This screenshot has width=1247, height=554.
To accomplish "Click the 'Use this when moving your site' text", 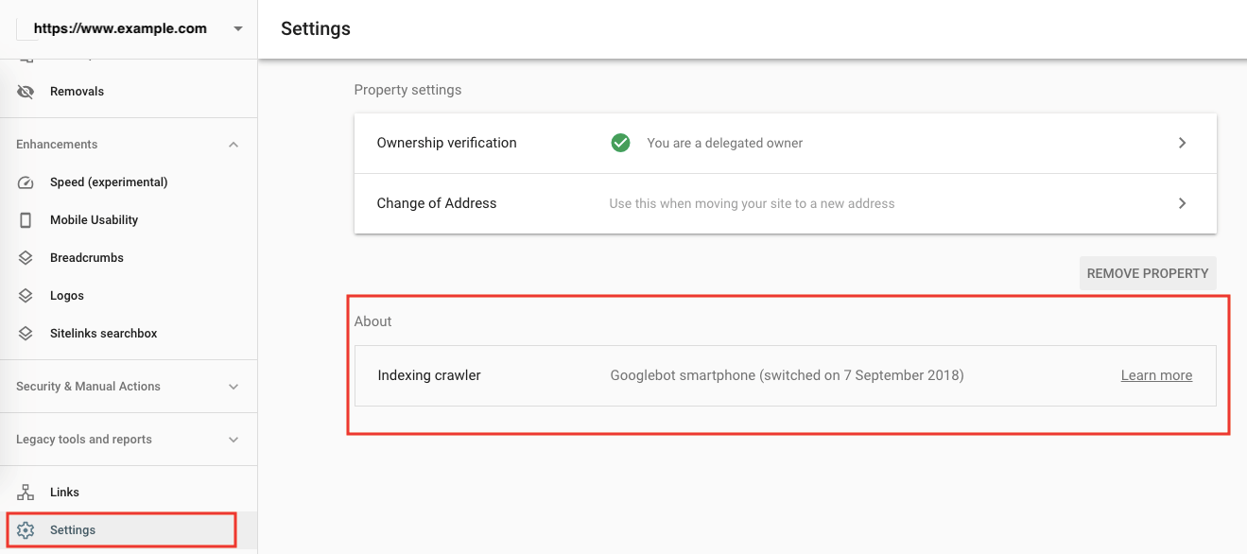I will coord(752,203).
